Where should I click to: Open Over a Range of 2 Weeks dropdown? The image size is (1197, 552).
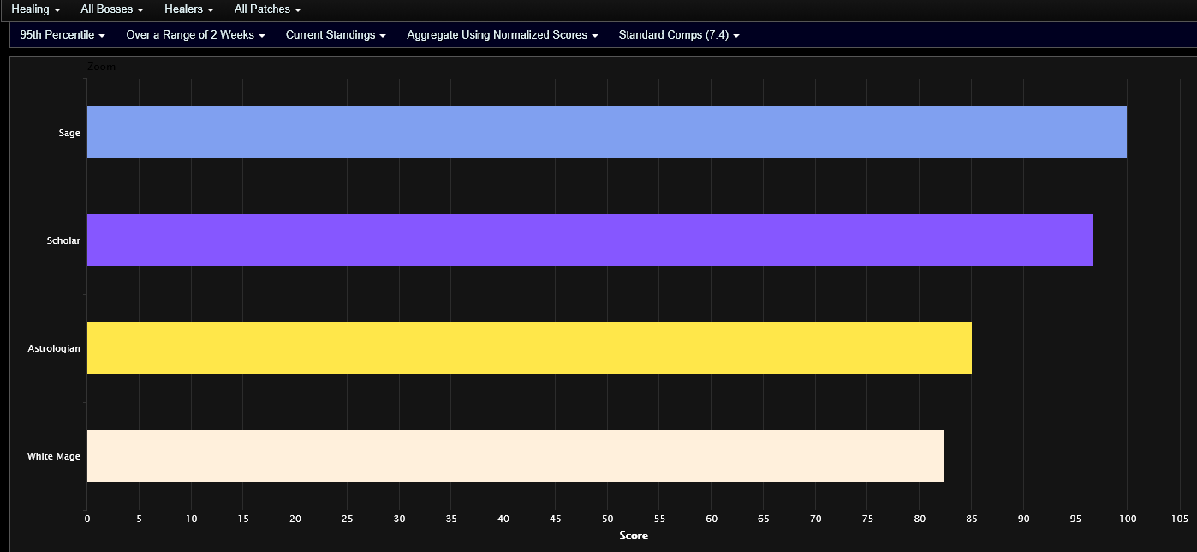point(195,35)
